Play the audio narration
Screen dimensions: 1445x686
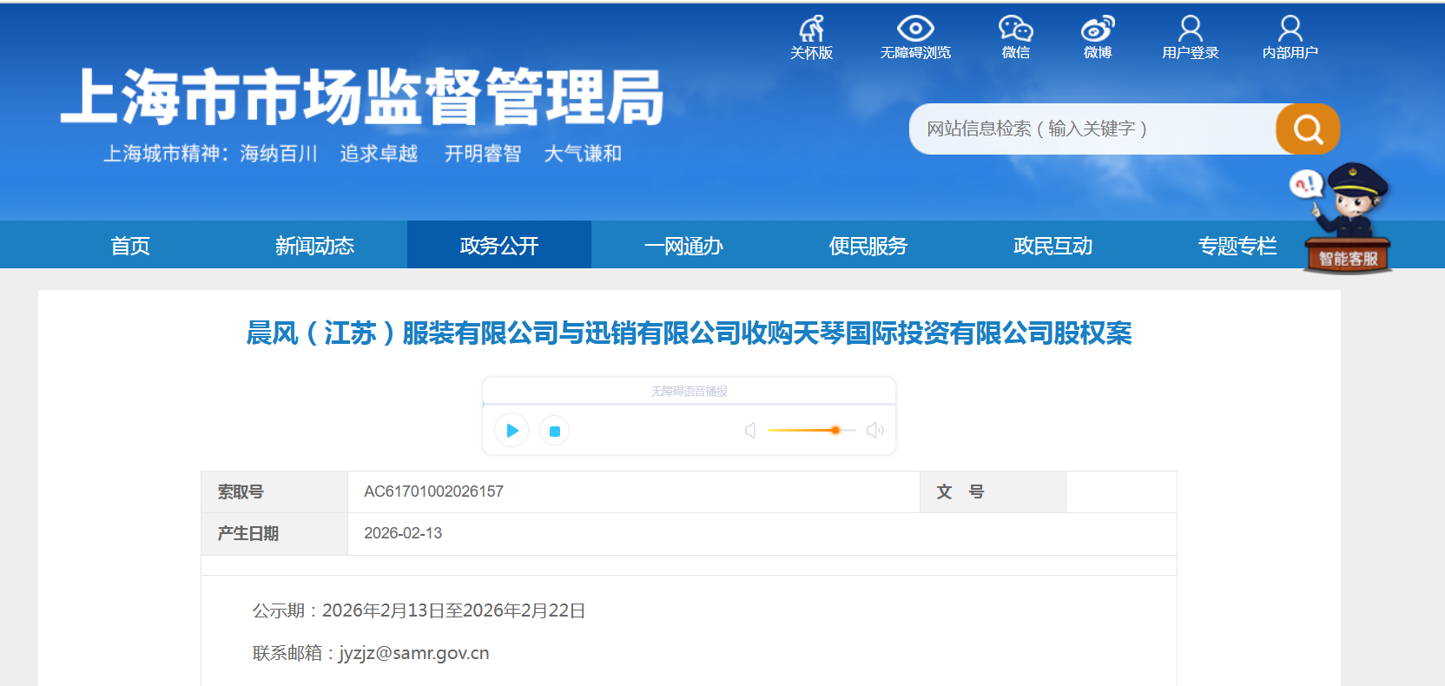click(x=511, y=431)
